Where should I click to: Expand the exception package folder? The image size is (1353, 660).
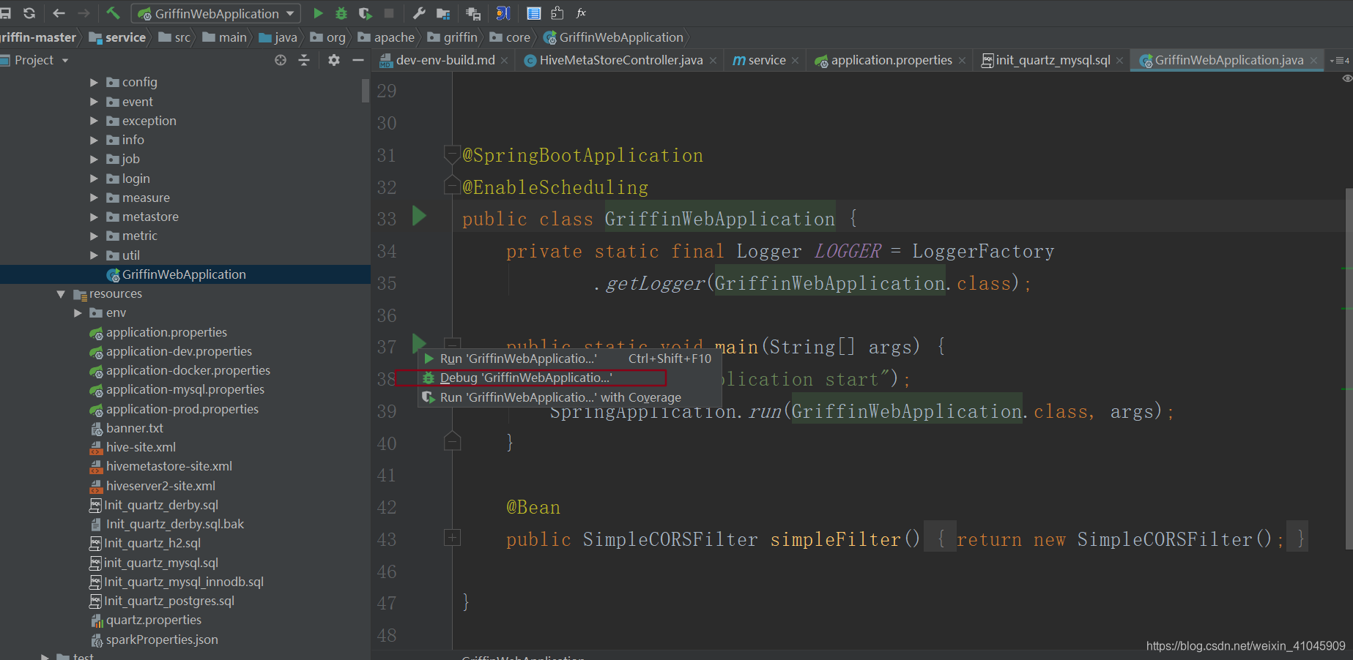pos(94,121)
